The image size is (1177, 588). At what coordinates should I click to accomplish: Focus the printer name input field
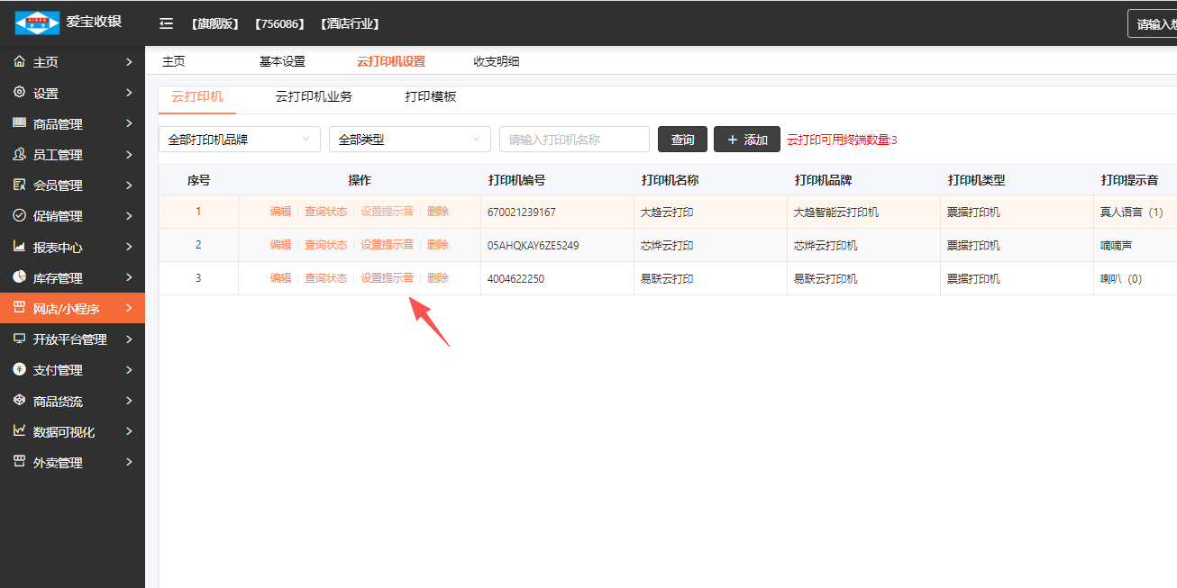(574, 140)
